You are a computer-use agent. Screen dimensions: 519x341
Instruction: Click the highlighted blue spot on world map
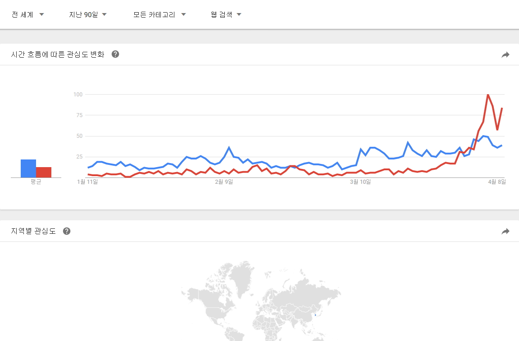click(315, 314)
